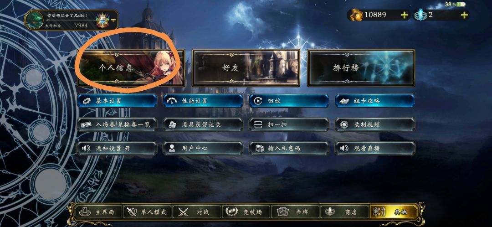Open 输入礼包码 gift code entry

(289, 148)
